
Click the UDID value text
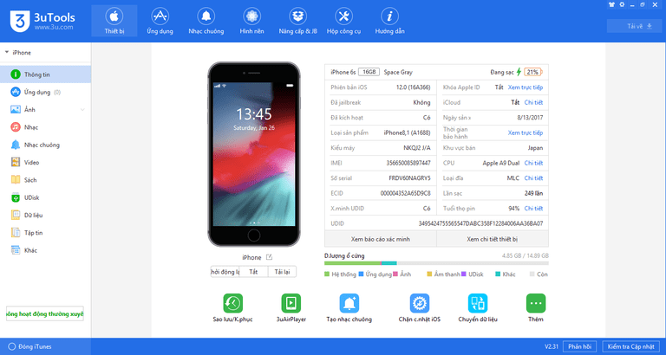(480, 223)
